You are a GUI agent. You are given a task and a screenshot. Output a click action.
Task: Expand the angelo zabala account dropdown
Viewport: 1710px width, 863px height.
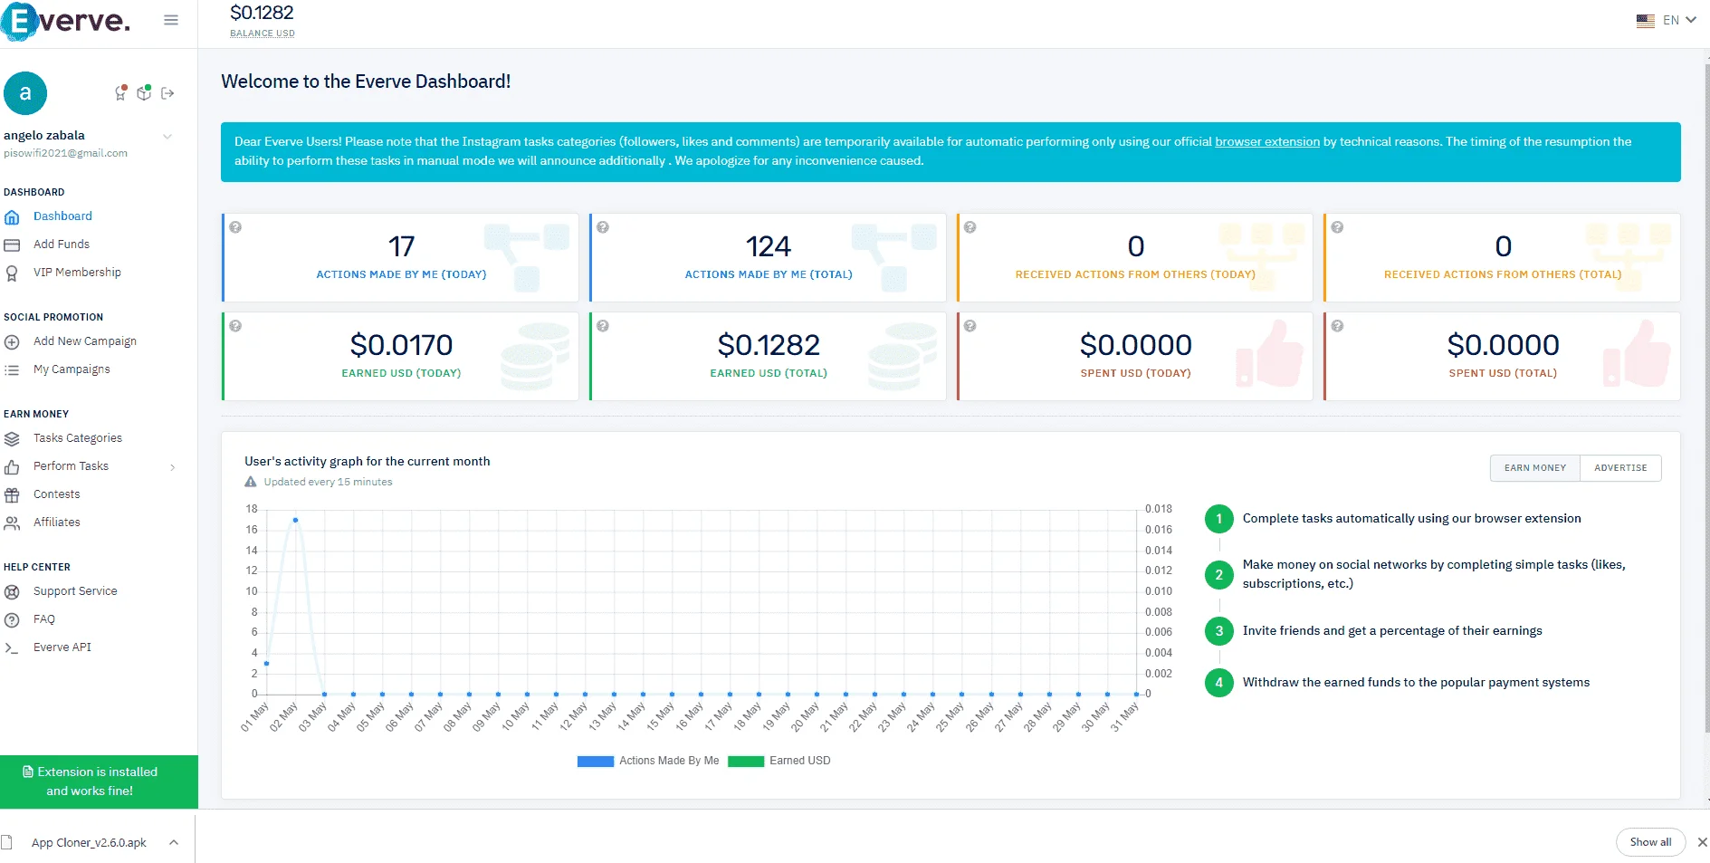pos(167,137)
